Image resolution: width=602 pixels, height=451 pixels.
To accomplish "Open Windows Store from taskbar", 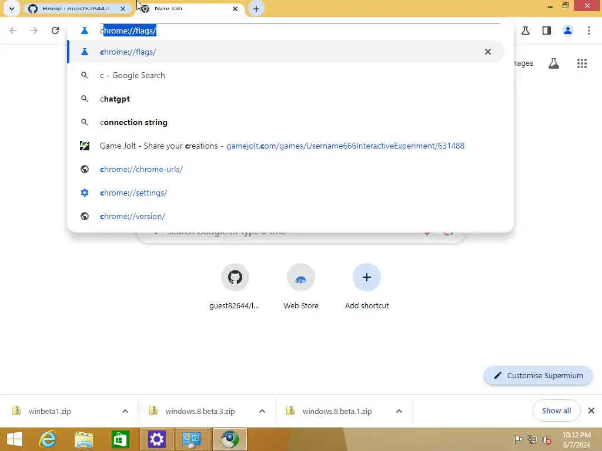I will point(120,439).
